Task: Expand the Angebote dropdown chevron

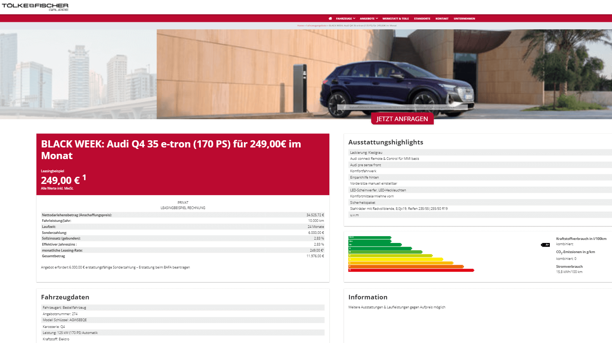Action: pos(377,18)
